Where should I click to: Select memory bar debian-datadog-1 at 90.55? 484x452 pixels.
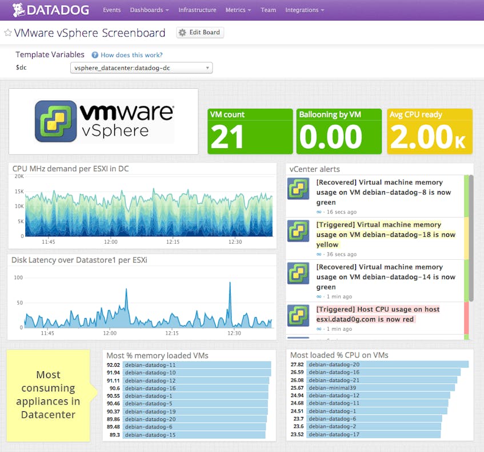click(195, 396)
